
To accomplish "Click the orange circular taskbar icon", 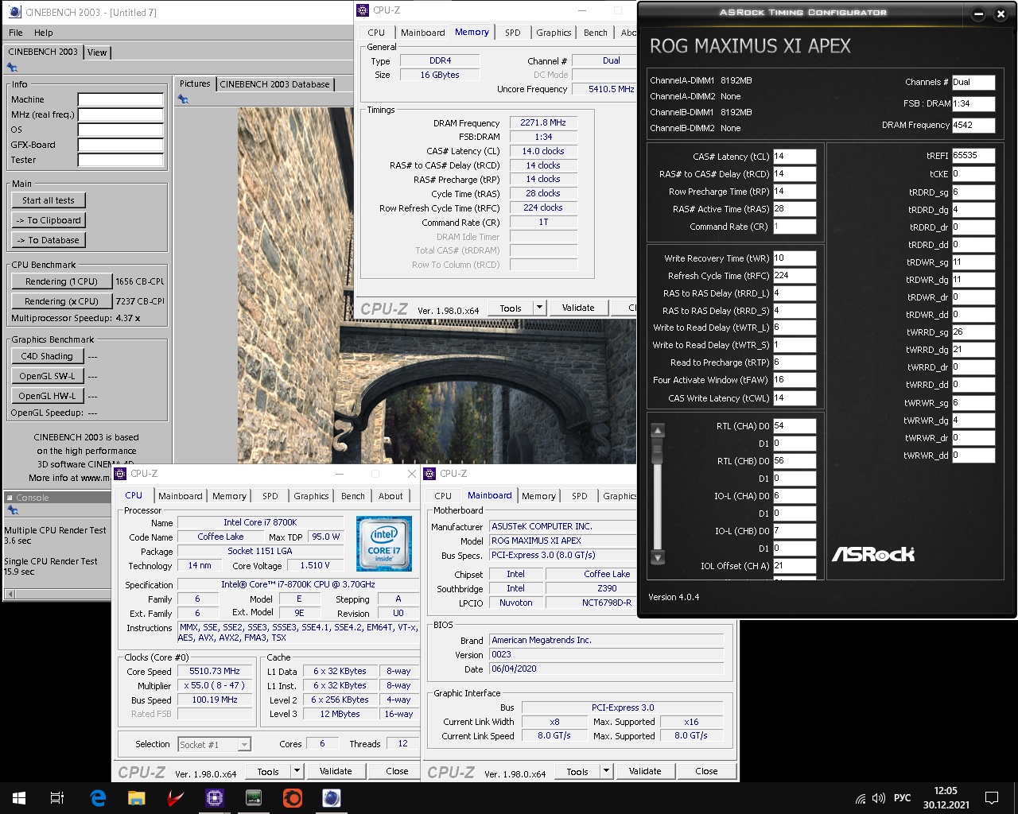I will tap(293, 798).
